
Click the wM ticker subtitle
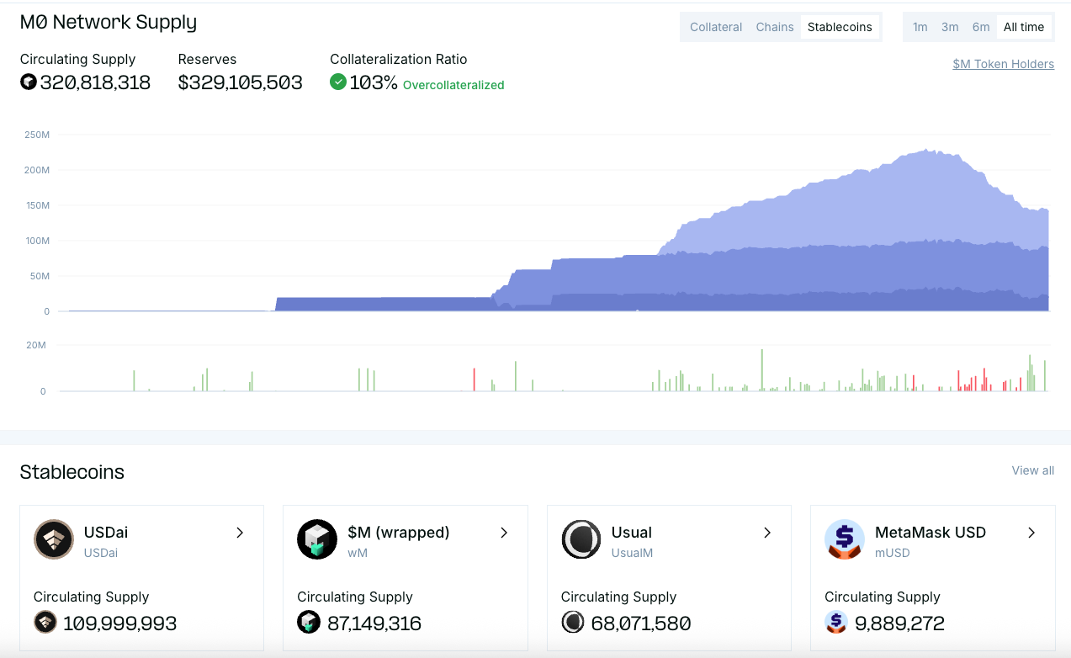(358, 553)
